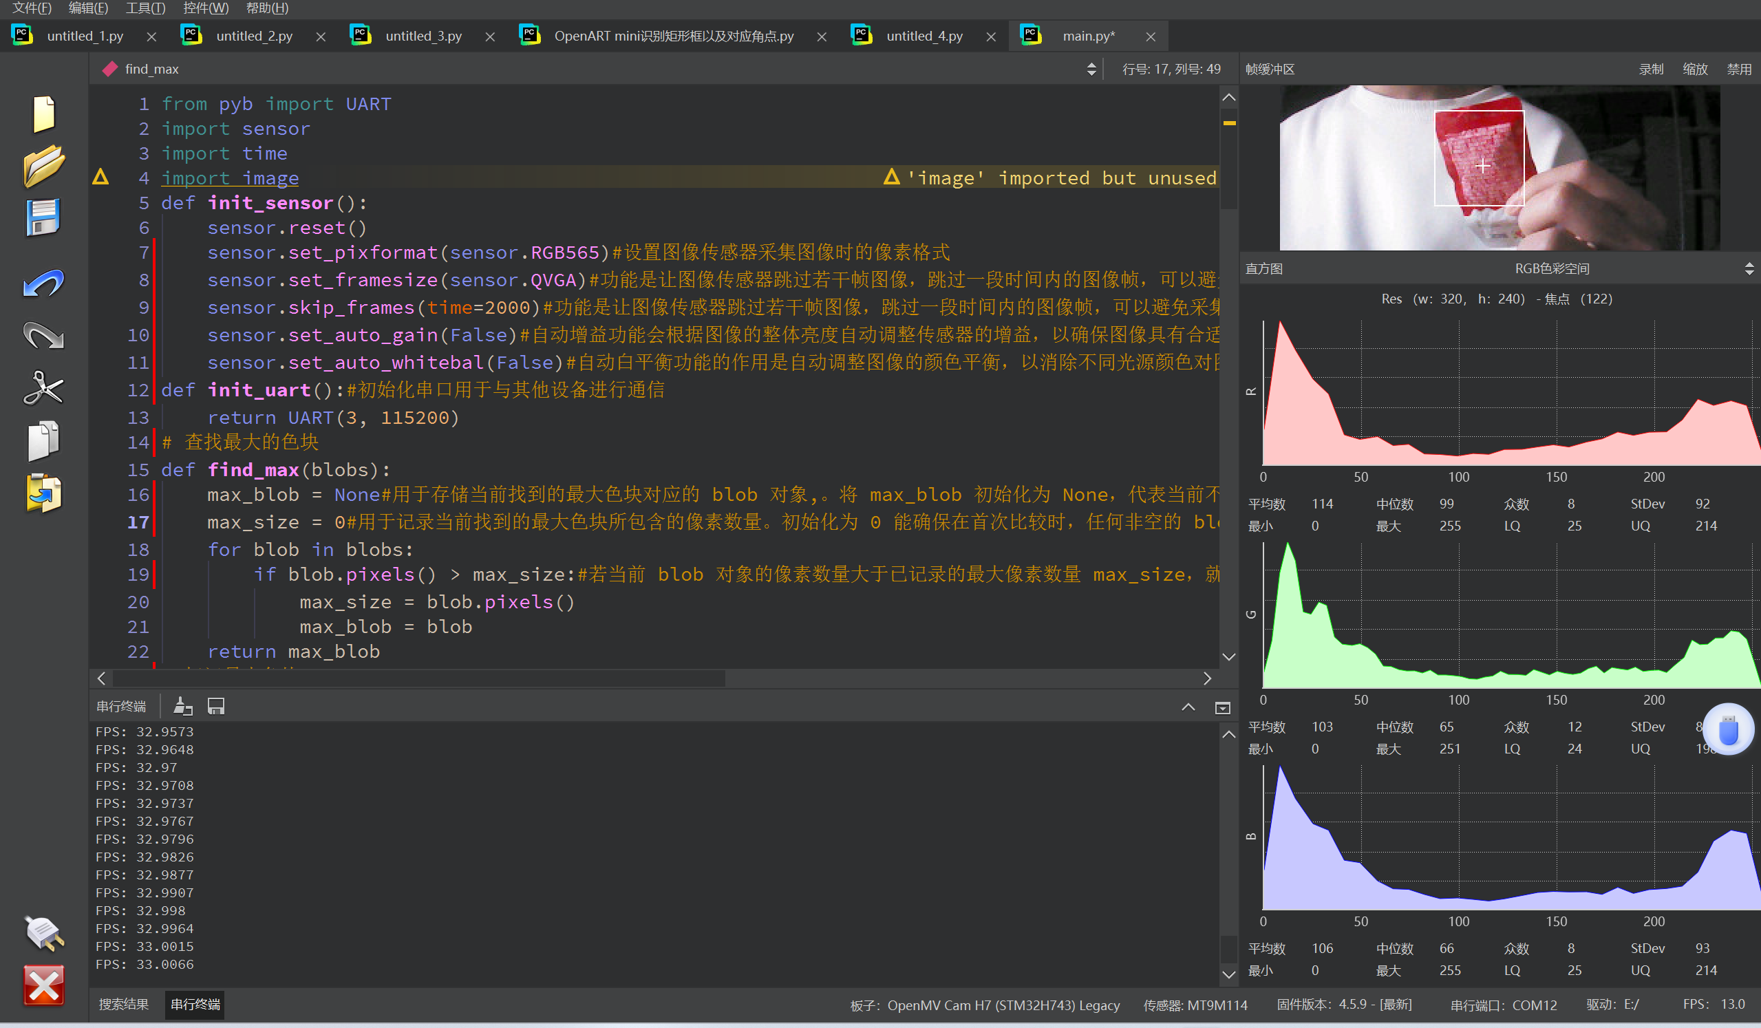
Task: Switch to the 搜索结果 panel
Action: coord(124,1004)
